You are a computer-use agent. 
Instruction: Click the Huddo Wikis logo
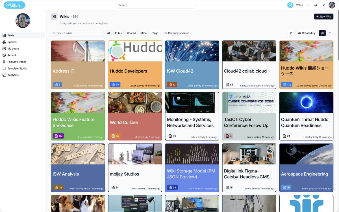[14, 5]
